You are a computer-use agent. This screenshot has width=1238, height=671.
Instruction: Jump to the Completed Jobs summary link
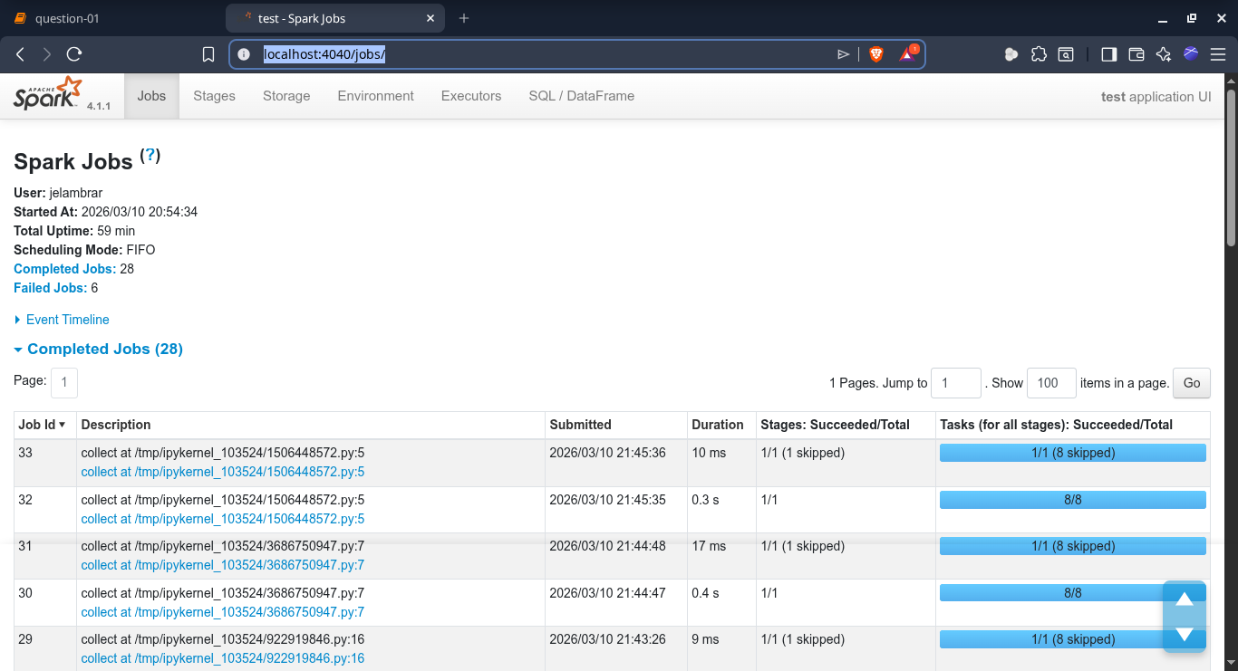point(64,269)
